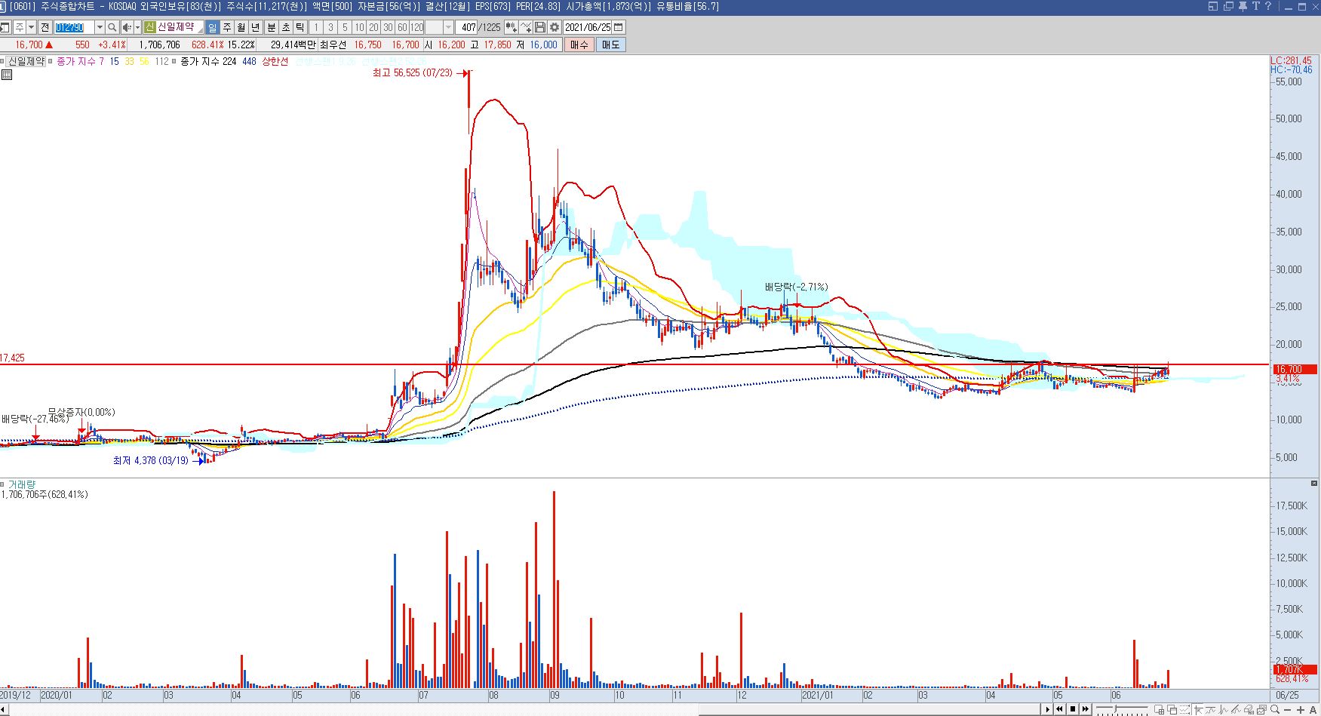Click the 20 interval button
The height and width of the screenshot is (716, 1321).
(373, 27)
